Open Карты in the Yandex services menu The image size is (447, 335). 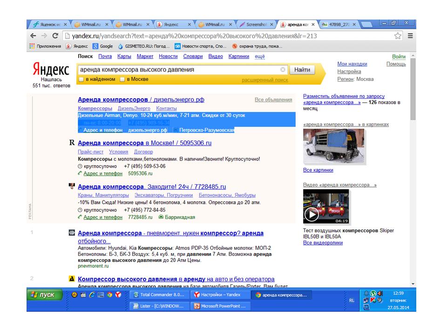click(124, 56)
